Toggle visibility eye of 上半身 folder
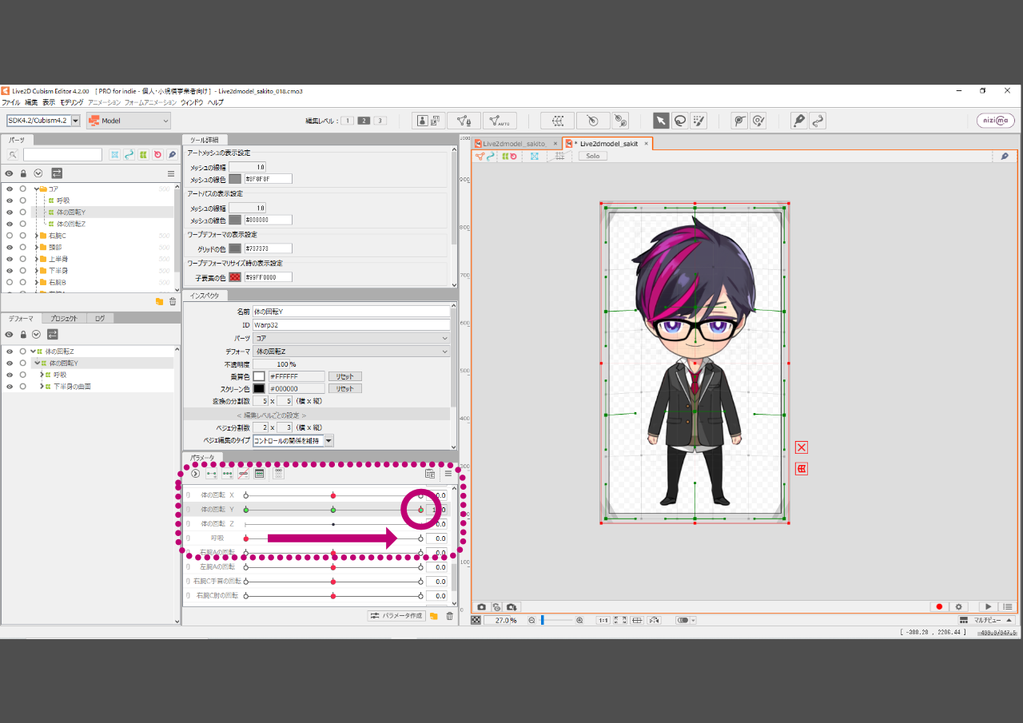The image size is (1023, 723). pos(10,259)
